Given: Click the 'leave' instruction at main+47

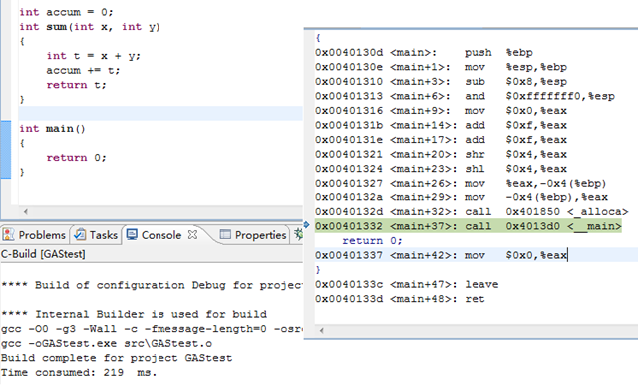Looking at the screenshot, I should pos(407,284).
